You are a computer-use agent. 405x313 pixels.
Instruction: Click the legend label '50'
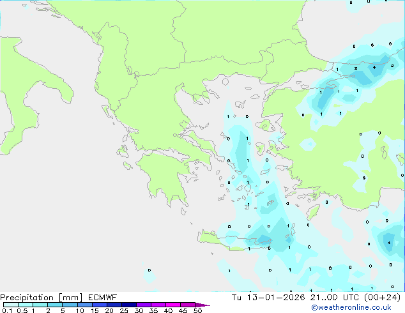(197, 310)
